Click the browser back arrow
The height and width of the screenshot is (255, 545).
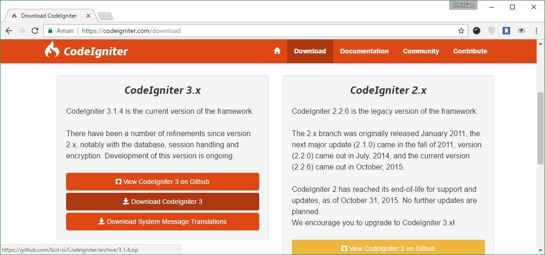[x=9, y=31]
